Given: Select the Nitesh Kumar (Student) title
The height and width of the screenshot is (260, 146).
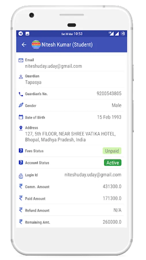Looking at the screenshot, I should 67,44.
